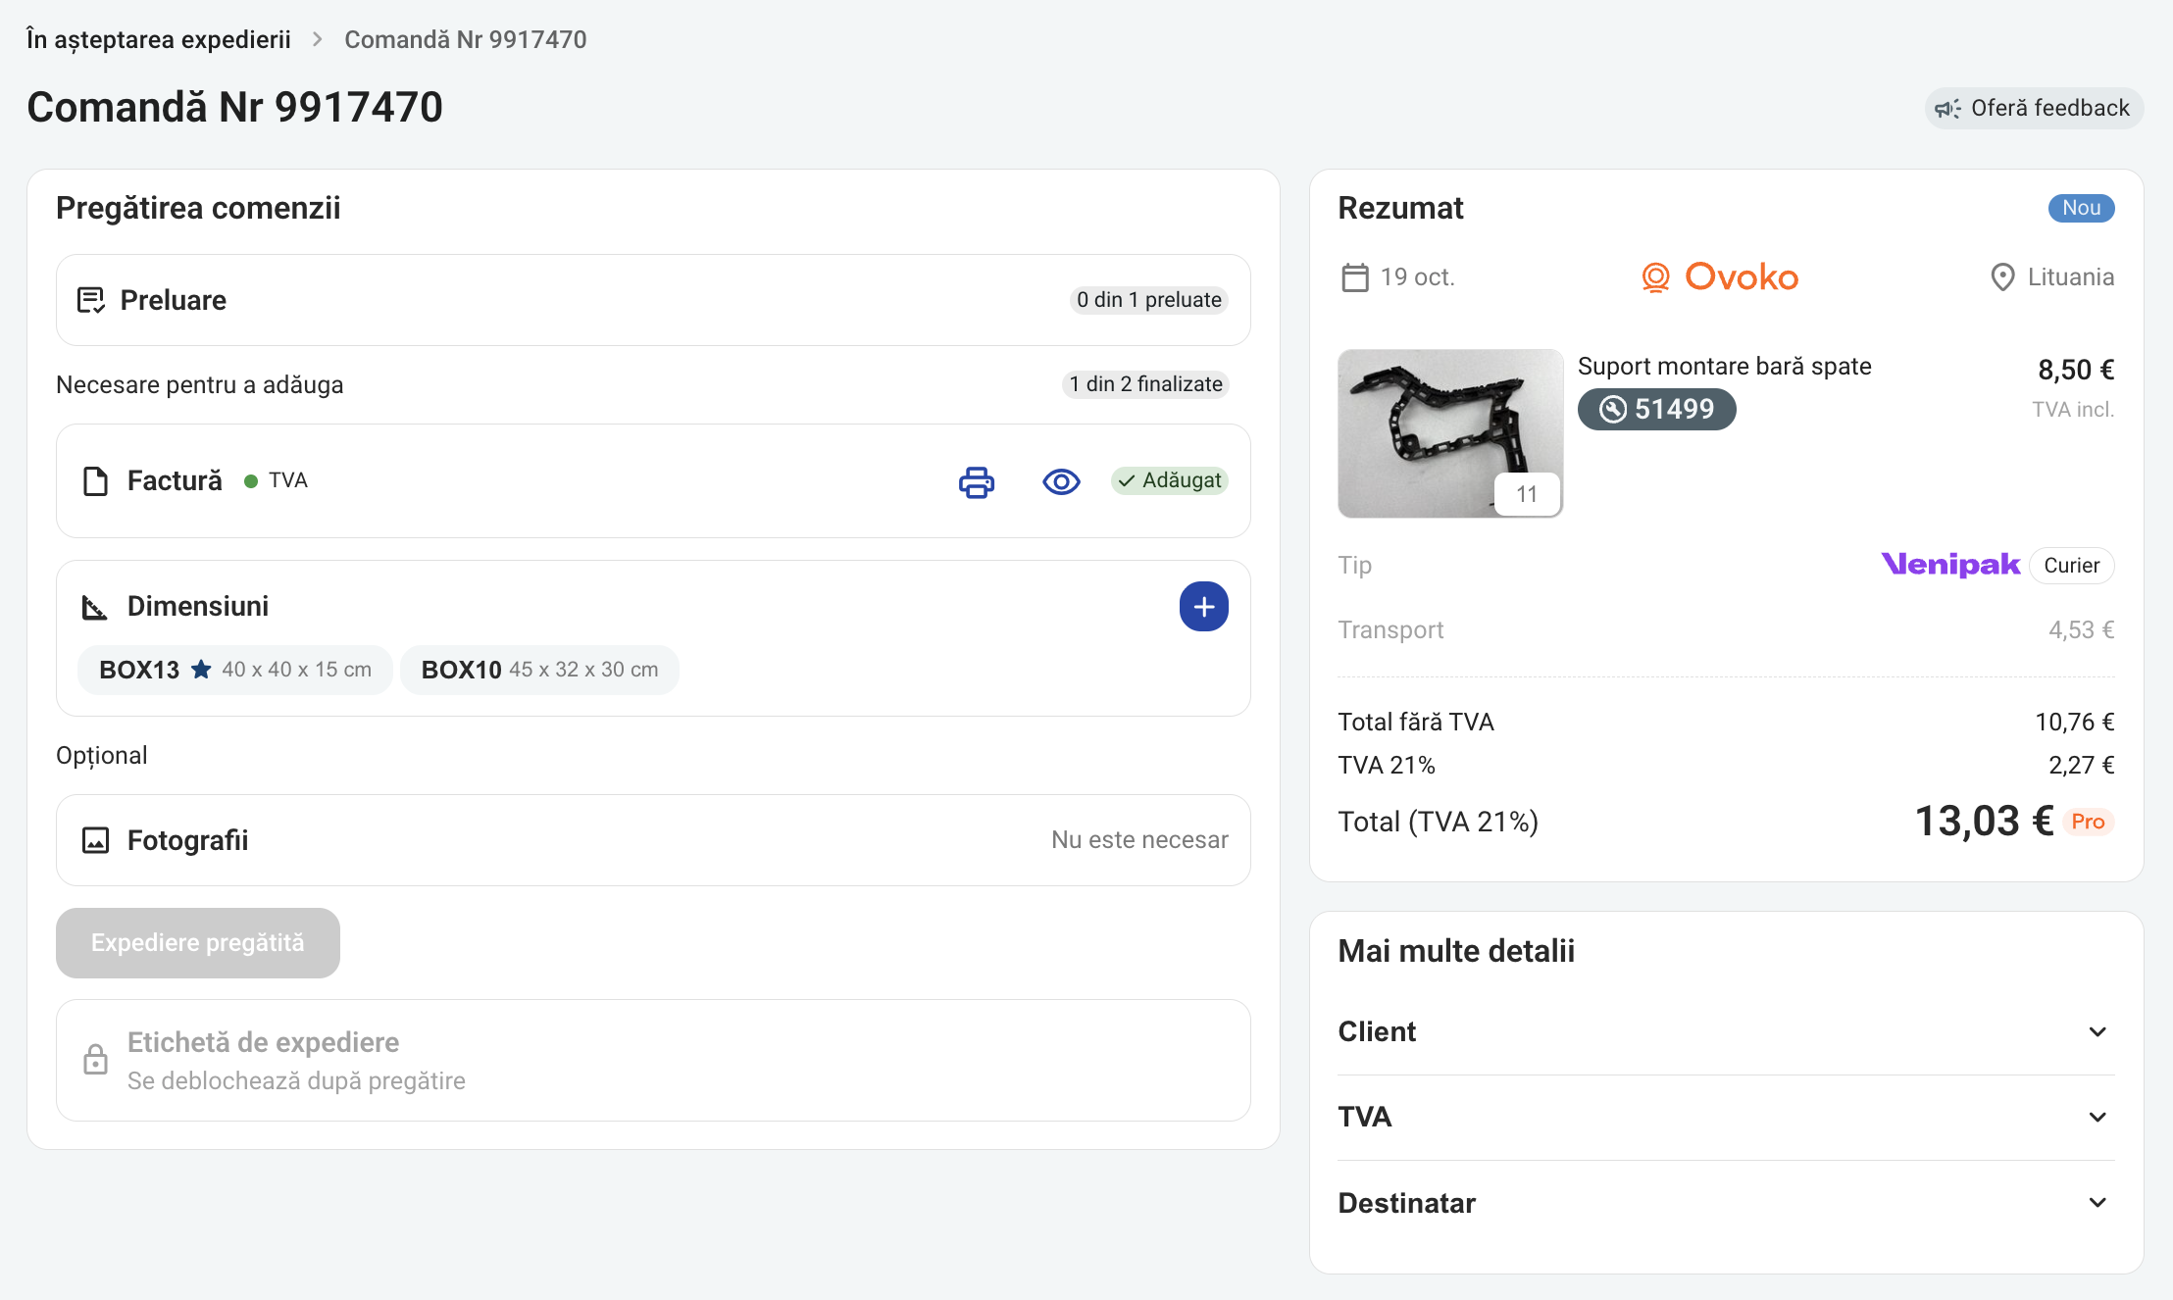The image size is (2173, 1300).
Task: Expand the TVA details section
Action: coord(1726,1117)
